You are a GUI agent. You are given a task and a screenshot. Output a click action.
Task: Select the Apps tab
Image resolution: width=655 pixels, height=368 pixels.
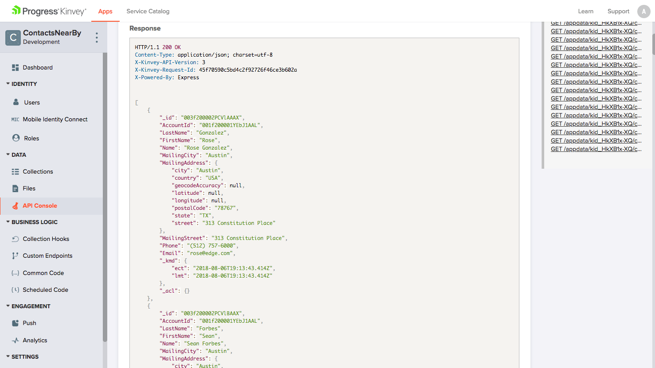pos(105,12)
